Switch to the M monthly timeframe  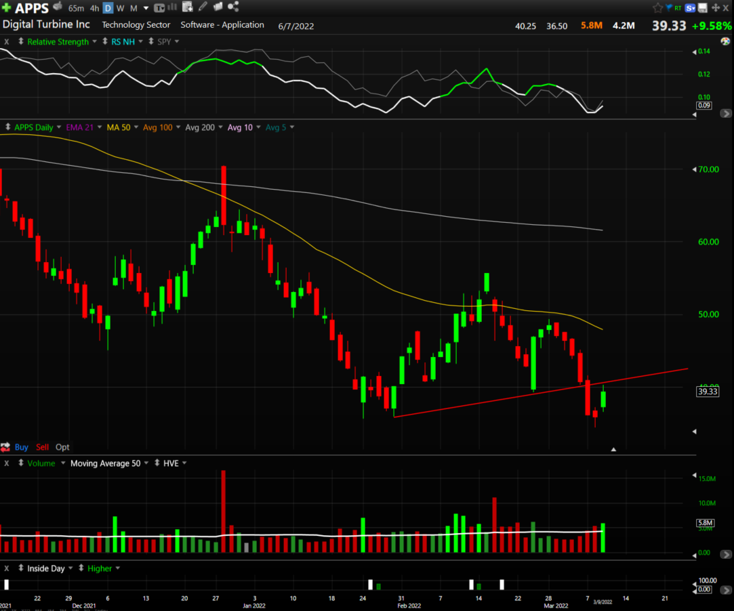(134, 8)
